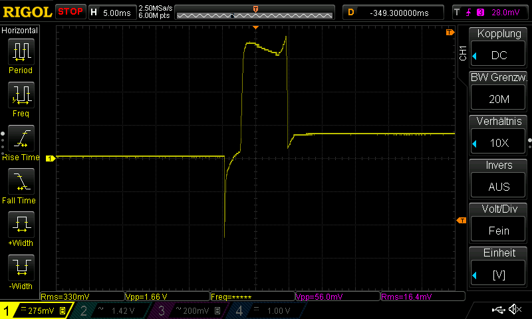Viewport: 532px width, 319px height.
Task: Click the trigger level 28.0mV readout
Action: [505, 13]
